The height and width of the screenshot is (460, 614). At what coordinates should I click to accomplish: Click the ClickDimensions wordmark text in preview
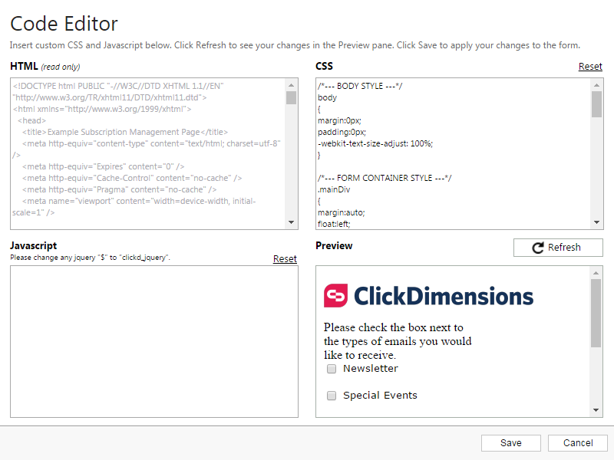pos(444,296)
